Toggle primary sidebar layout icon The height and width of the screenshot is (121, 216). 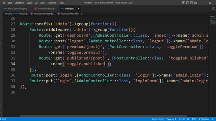click(184, 3)
